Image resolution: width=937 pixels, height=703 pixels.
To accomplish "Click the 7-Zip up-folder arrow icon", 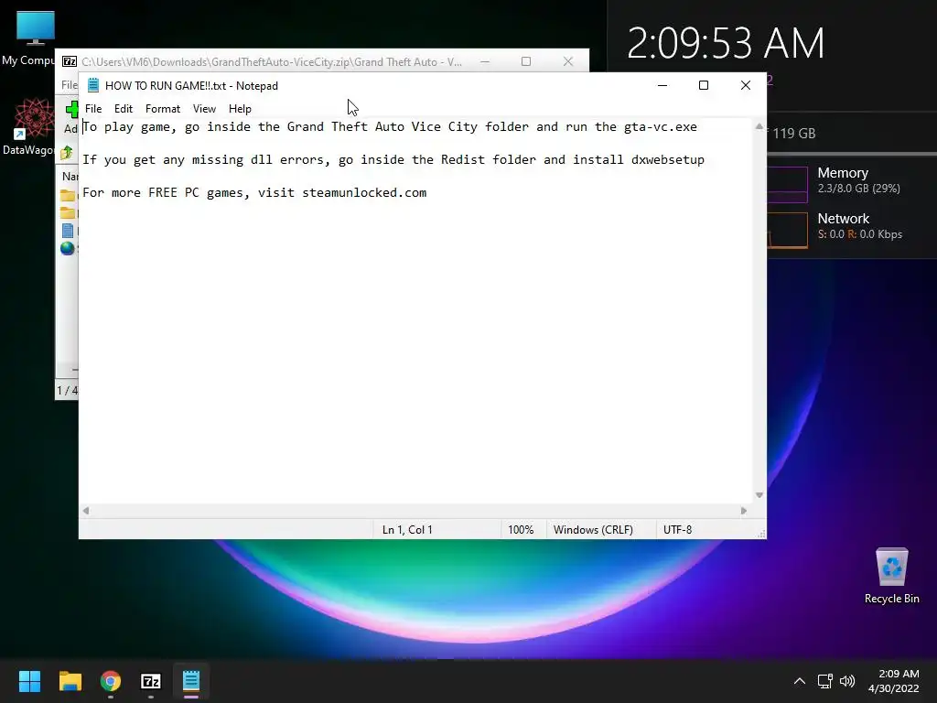I will (66, 153).
